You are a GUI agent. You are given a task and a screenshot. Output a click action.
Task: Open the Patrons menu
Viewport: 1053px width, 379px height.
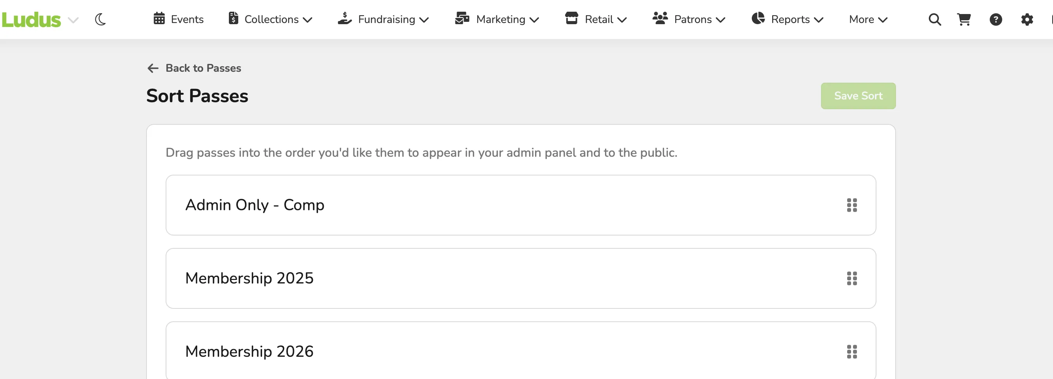(x=689, y=19)
